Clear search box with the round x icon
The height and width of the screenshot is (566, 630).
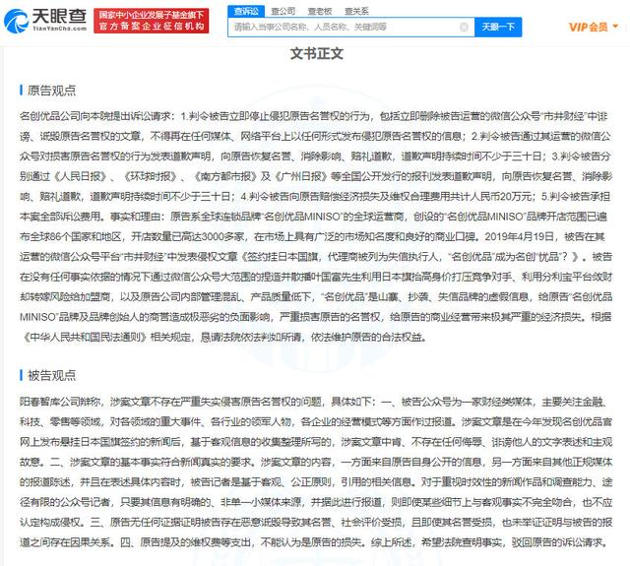tap(464, 27)
